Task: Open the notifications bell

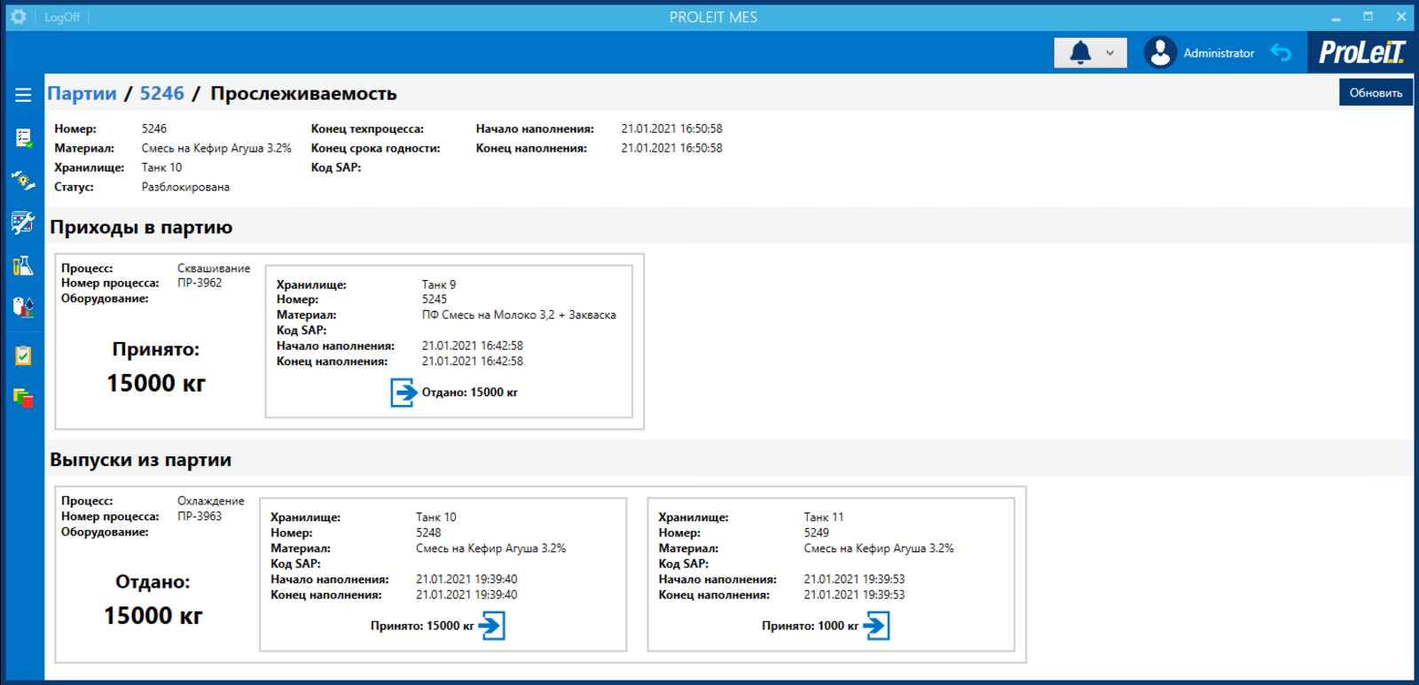Action: pyautogui.click(x=1080, y=53)
